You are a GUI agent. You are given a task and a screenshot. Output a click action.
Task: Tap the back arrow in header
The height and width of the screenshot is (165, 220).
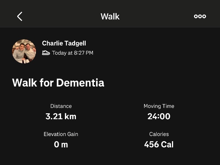click(x=20, y=16)
